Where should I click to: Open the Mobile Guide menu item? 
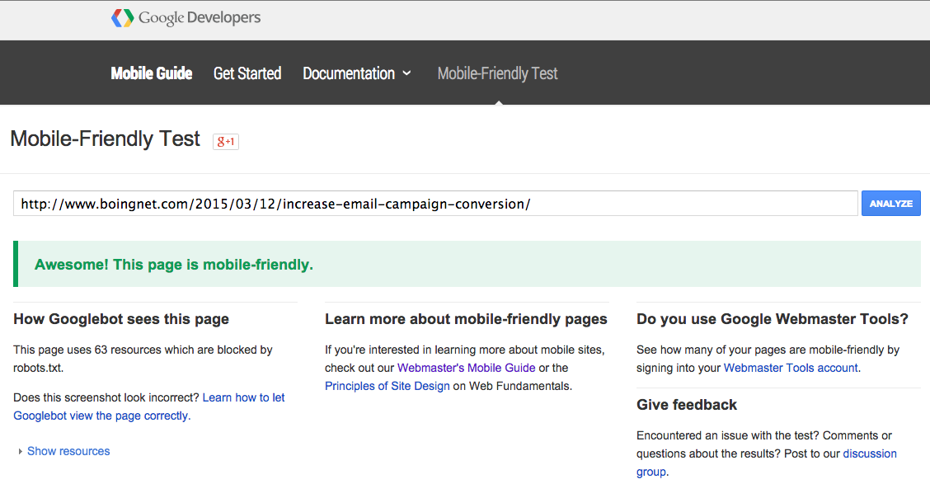click(x=151, y=73)
